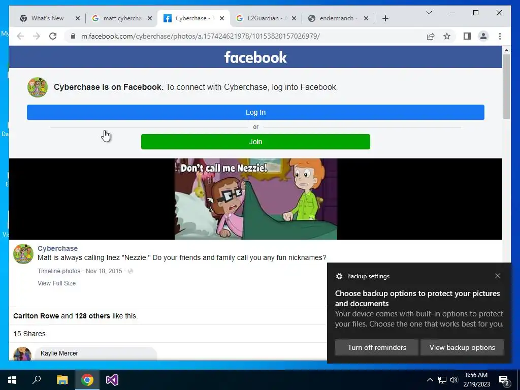
Task: Go back using the browser back arrow
Action: [20, 36]
